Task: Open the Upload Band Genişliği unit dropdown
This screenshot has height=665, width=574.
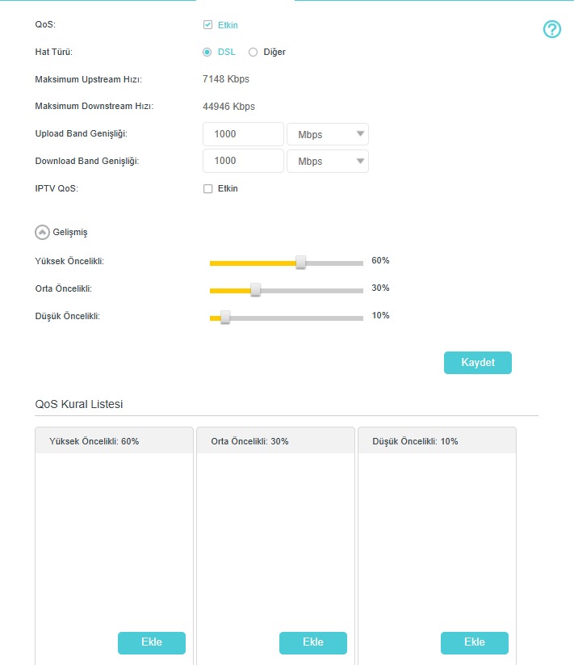Action: coord(328,134)
